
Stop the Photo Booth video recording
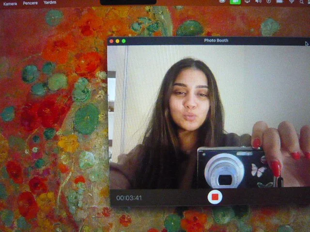coord(215,197)
